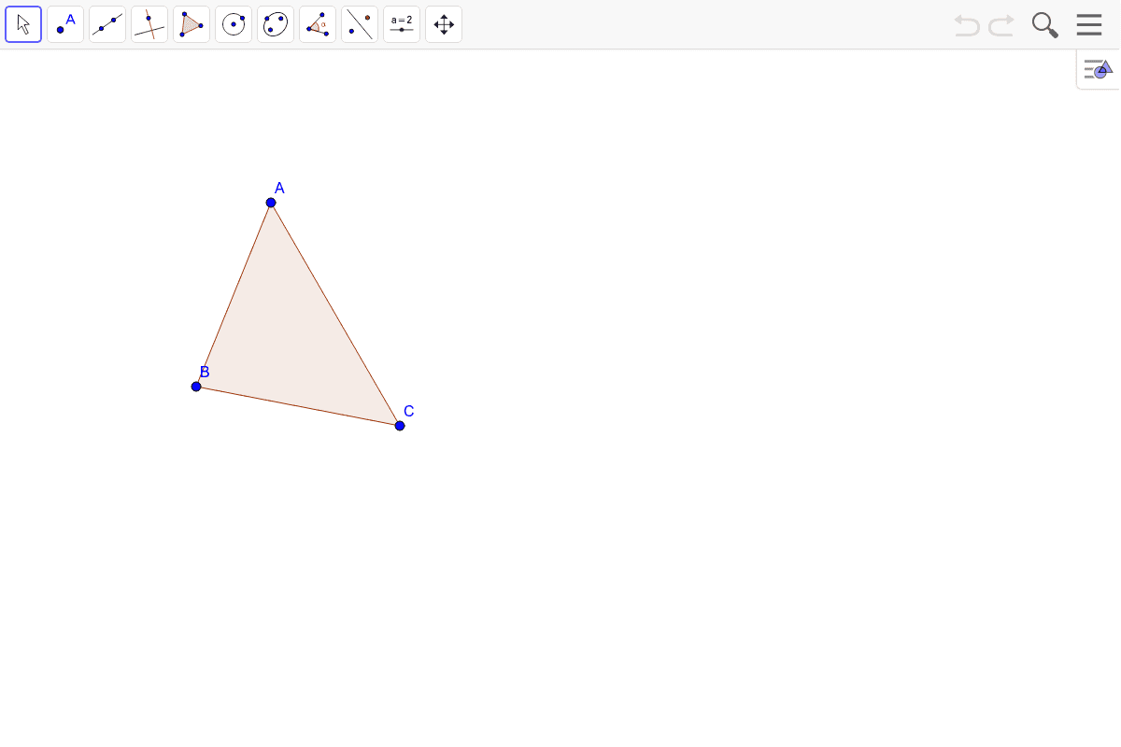Open the Style Bar toggle panel
Viewport: 1121px width, 747px height.
(1098, 69)
